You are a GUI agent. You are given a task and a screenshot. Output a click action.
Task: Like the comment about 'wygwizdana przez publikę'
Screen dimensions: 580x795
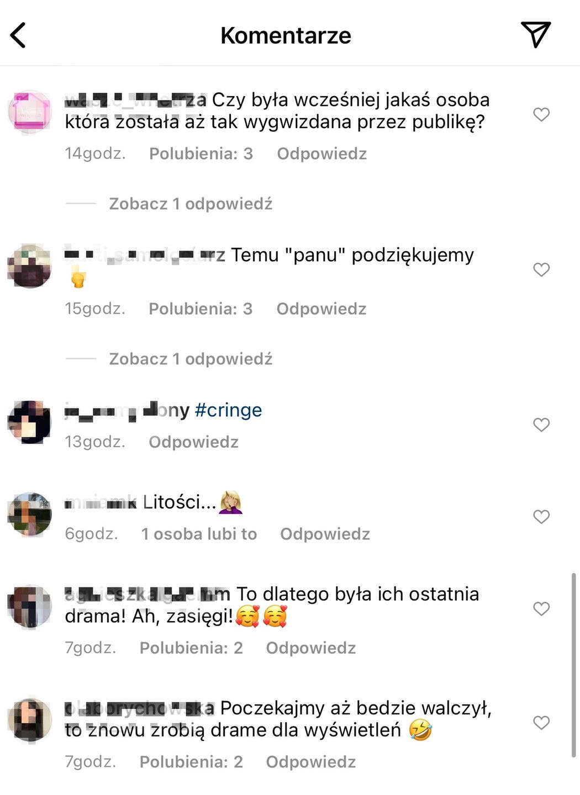point(541,114)
